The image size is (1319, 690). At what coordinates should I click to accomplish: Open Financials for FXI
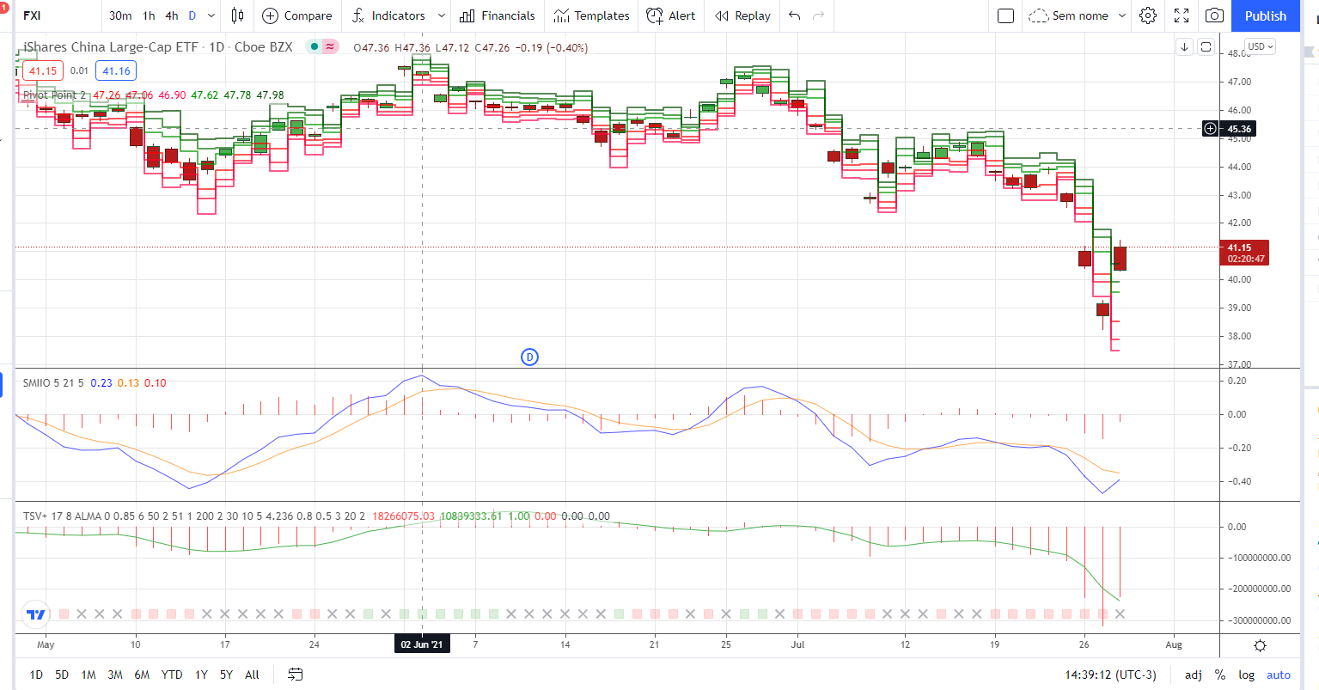(x=498, y=15)
